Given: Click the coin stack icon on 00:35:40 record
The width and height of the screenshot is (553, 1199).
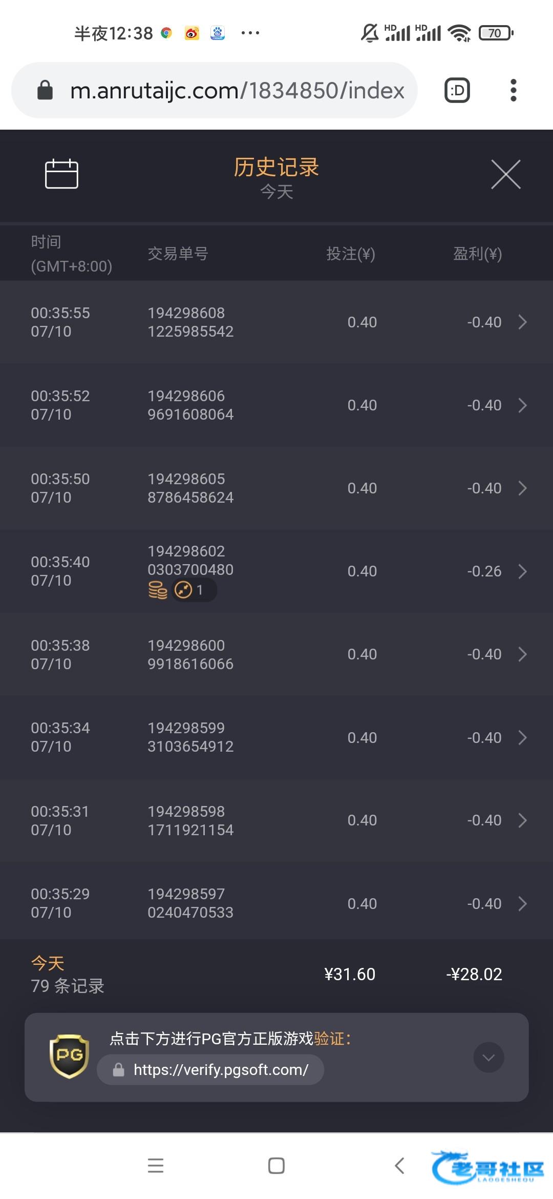Looking at the screenshot, I should pos(158,590).
